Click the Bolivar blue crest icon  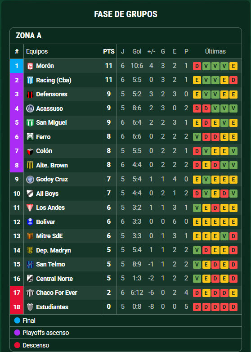[x=30, y=222]
